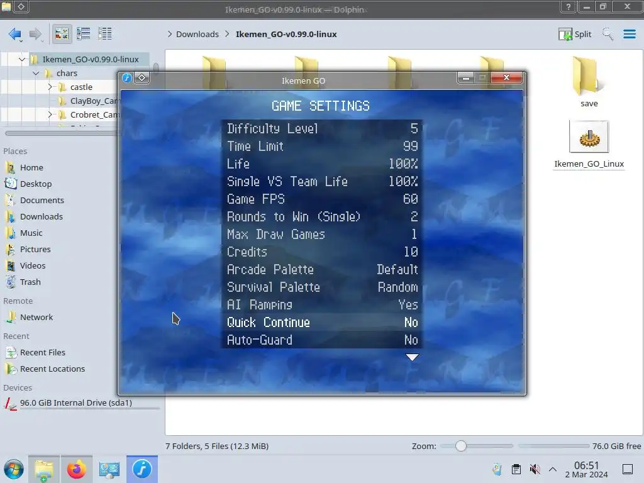The height and width of the screenshot is (483, 644).
Task: Click the Ikemen GO window menu icon
Action: (127, 77)
